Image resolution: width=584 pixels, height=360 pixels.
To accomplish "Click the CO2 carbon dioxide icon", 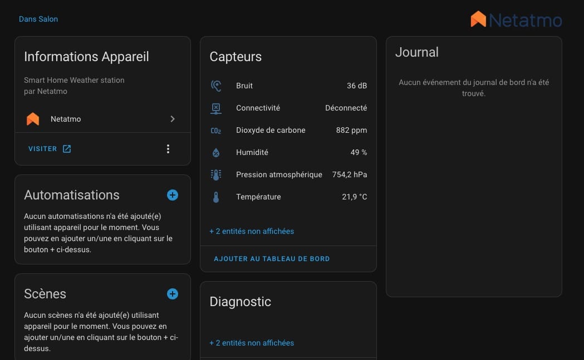I will click(216, 131).
